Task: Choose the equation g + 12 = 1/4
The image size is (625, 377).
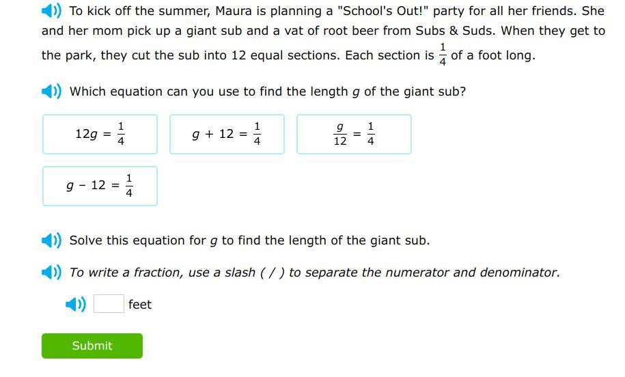Action: pos(227,134)
